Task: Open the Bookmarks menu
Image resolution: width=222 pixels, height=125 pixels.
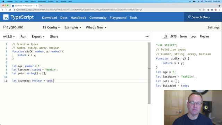Action: [42, 1]
